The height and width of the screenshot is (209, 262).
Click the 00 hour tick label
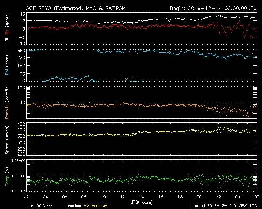tap(237, 197)
